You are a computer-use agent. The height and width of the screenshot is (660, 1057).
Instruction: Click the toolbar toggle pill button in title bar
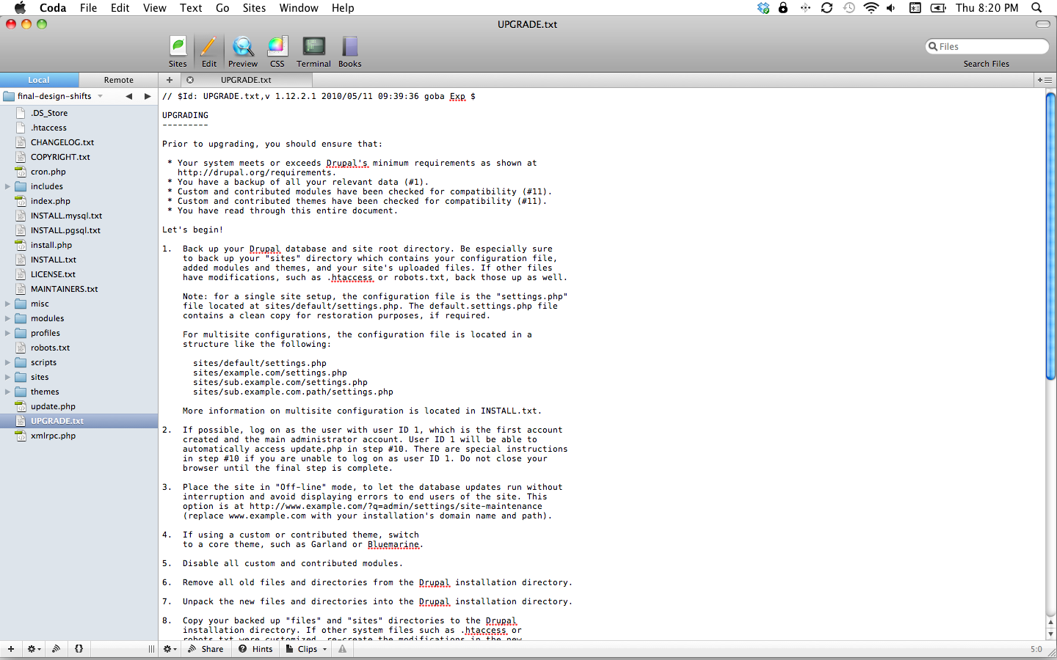(1042, 24)
